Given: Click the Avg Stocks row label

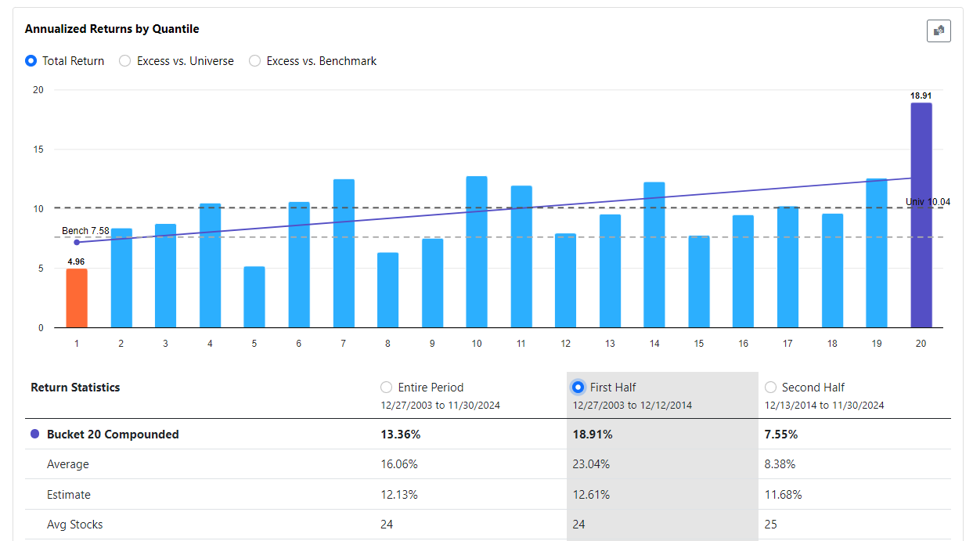Looking at the screenshot, I should 75,525.
